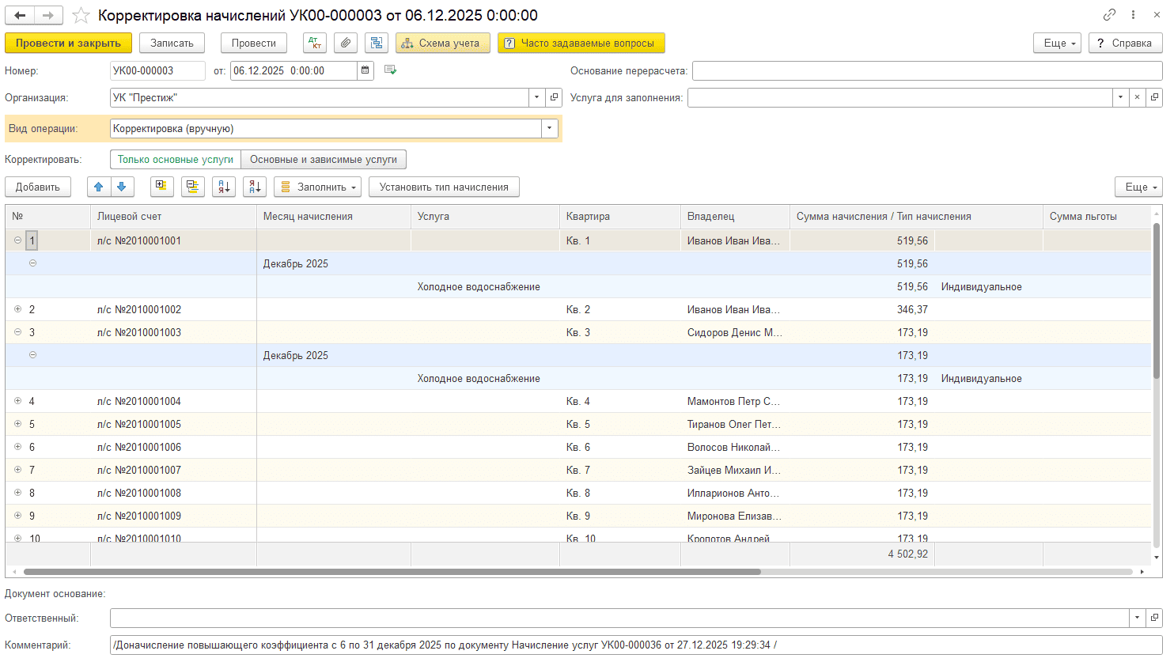Open the calendar date picker
Image resolution: width=1174 pixels, height=662 pixels.
pyautogui.click(x=365, y=71)
